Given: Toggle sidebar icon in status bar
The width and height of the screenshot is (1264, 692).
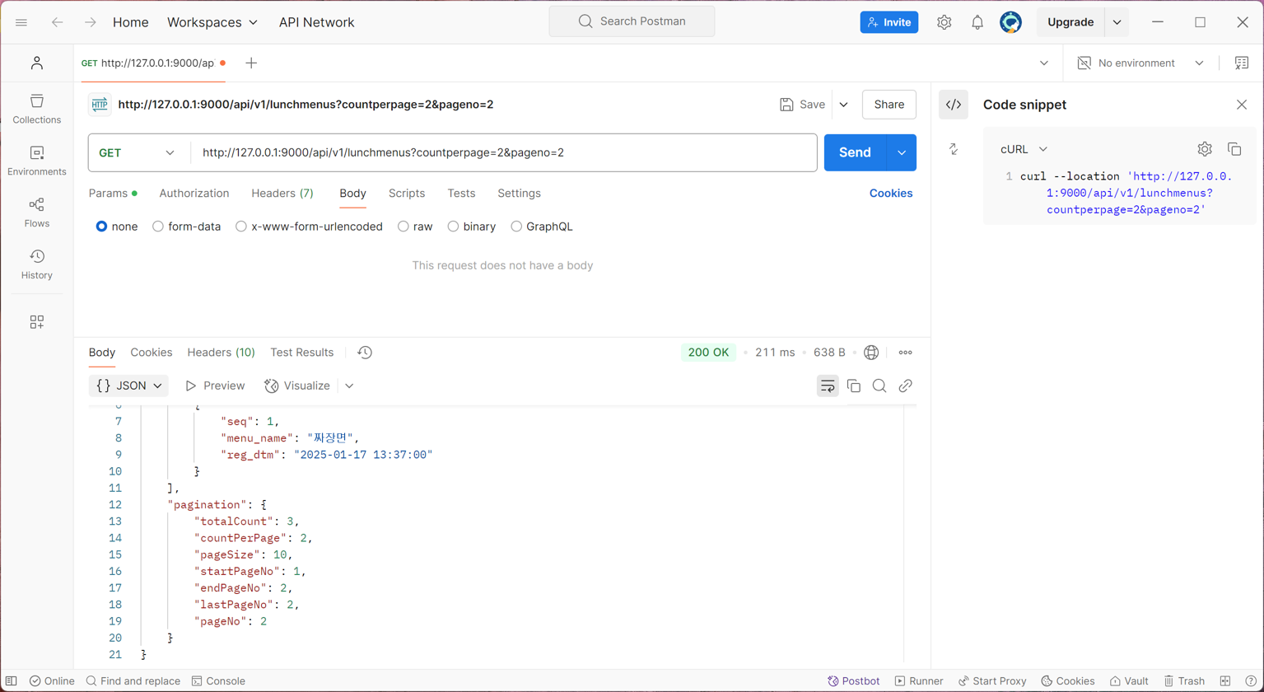Looking at the screenshot, I should [x=12, y=681].
